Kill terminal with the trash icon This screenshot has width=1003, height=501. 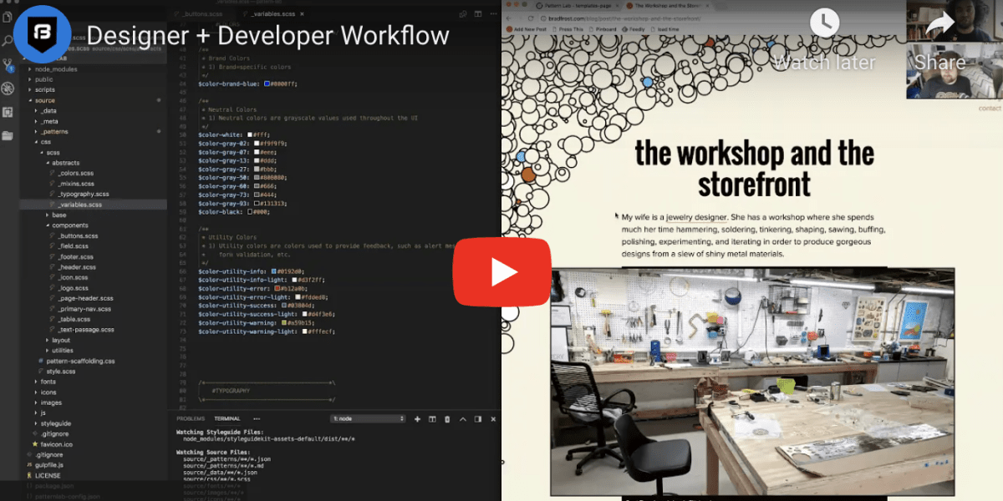pyautogui.click(x=447, y=418)
